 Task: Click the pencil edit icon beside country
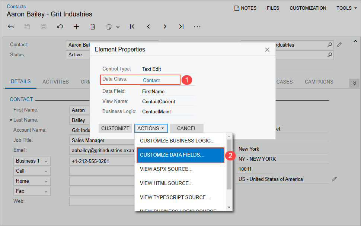tap(334, 179)
